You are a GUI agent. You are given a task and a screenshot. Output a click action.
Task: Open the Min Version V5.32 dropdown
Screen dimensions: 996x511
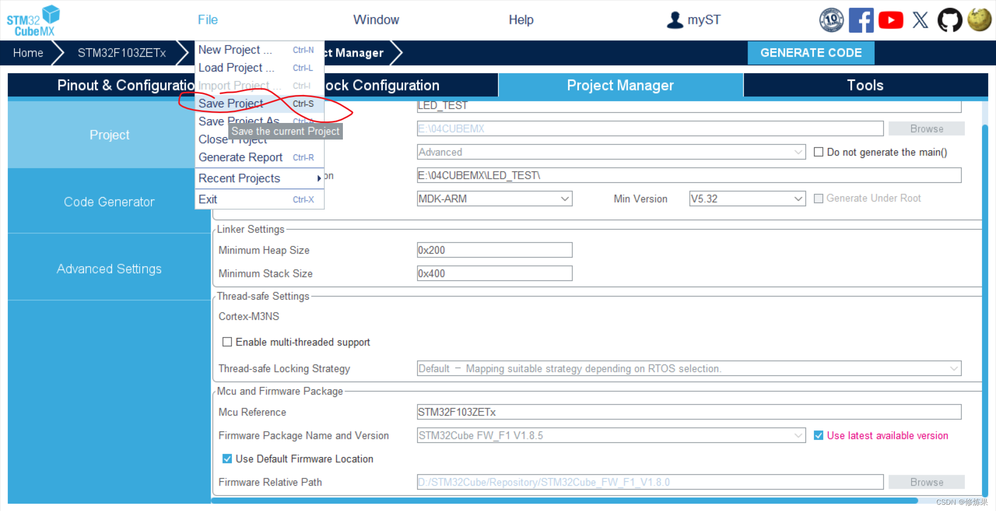pos(747,199)
